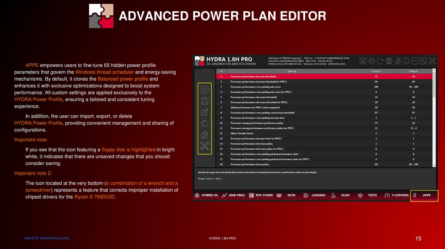Click scrollbar up arrow in settings table
This screenshot has width=445, height=249.
[x=434, y=70]
